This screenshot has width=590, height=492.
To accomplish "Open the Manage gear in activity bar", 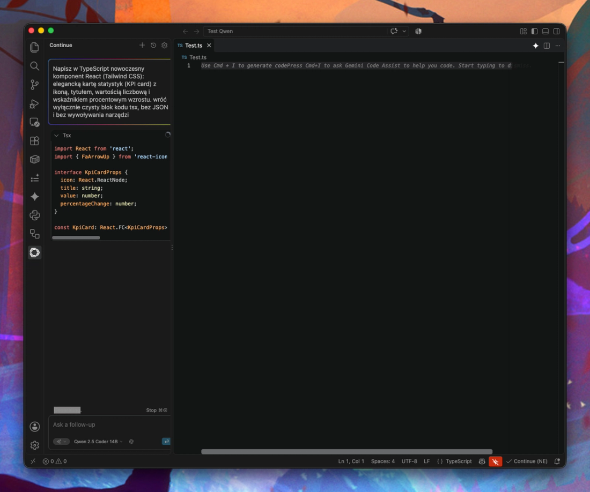I will pos(35,445).
